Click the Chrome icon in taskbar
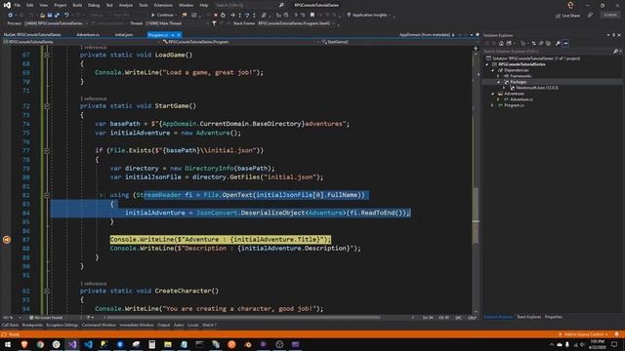 click(x=40, y=344)
